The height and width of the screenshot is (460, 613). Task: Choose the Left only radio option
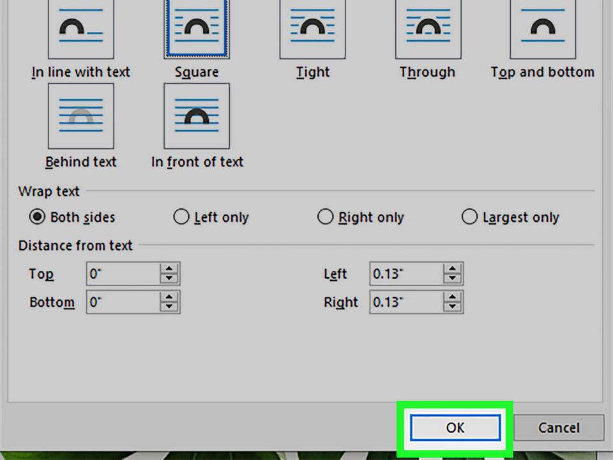point(181,217)
